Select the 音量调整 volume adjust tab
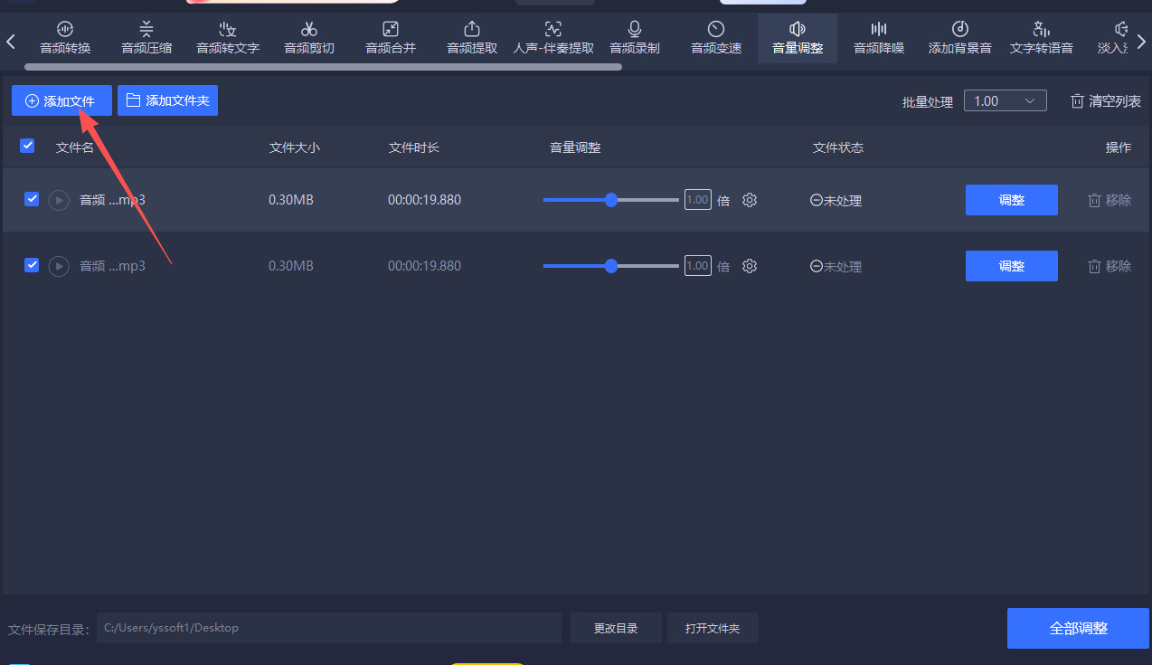The width and height of the screenshot is (1152, 665). (x=798, y=38)
